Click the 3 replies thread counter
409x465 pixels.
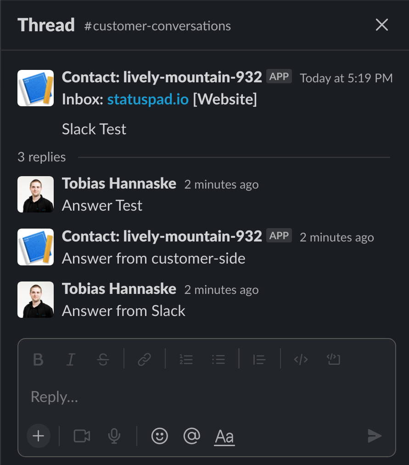click(41, 157)
